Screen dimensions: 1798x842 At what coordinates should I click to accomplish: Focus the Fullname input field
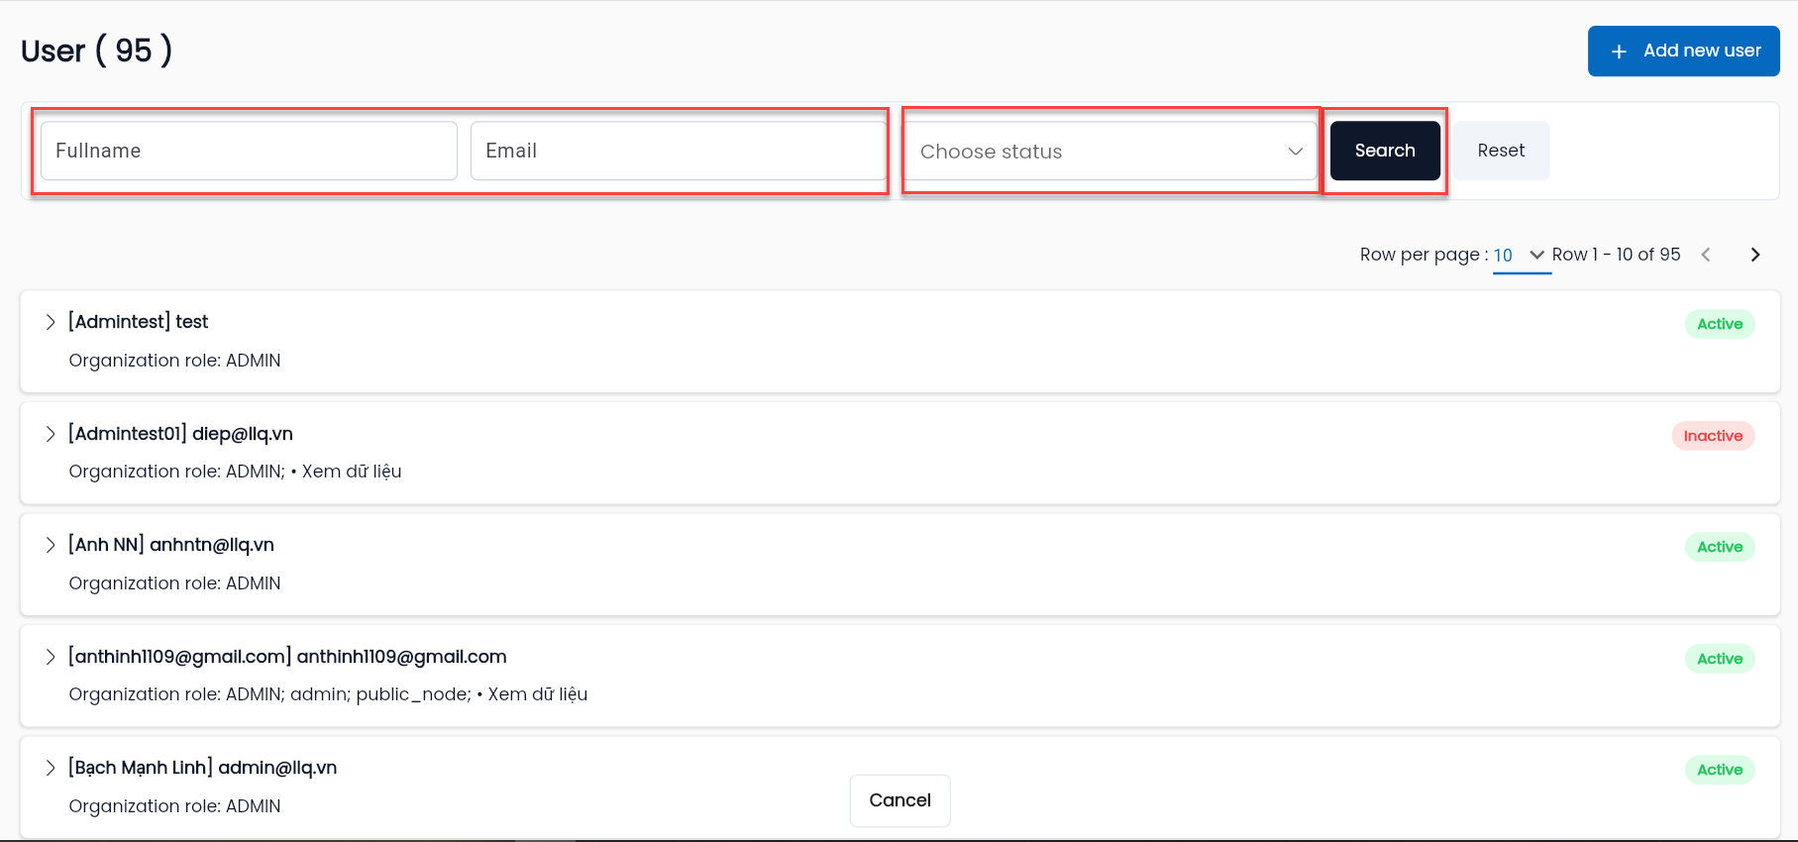[x=249, y=151]
